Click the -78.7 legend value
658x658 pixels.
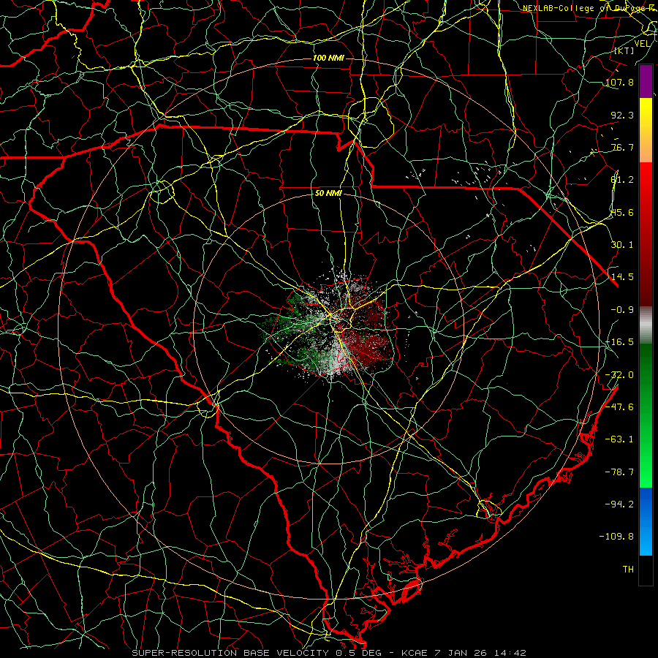tap(619, 472)
